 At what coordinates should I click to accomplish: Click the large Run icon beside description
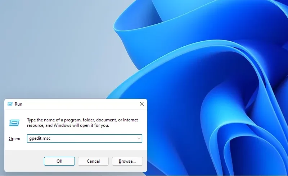[x=14, y=122]
